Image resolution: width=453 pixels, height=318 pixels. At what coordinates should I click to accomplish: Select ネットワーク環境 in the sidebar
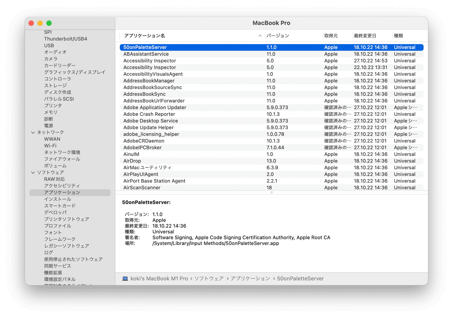point(62,152)
